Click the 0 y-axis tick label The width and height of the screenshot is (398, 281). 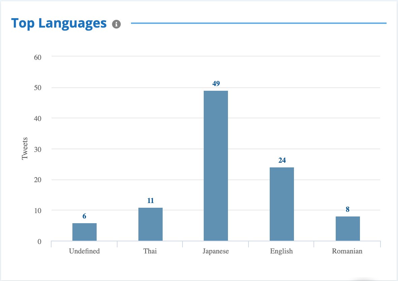click(39, 242)
